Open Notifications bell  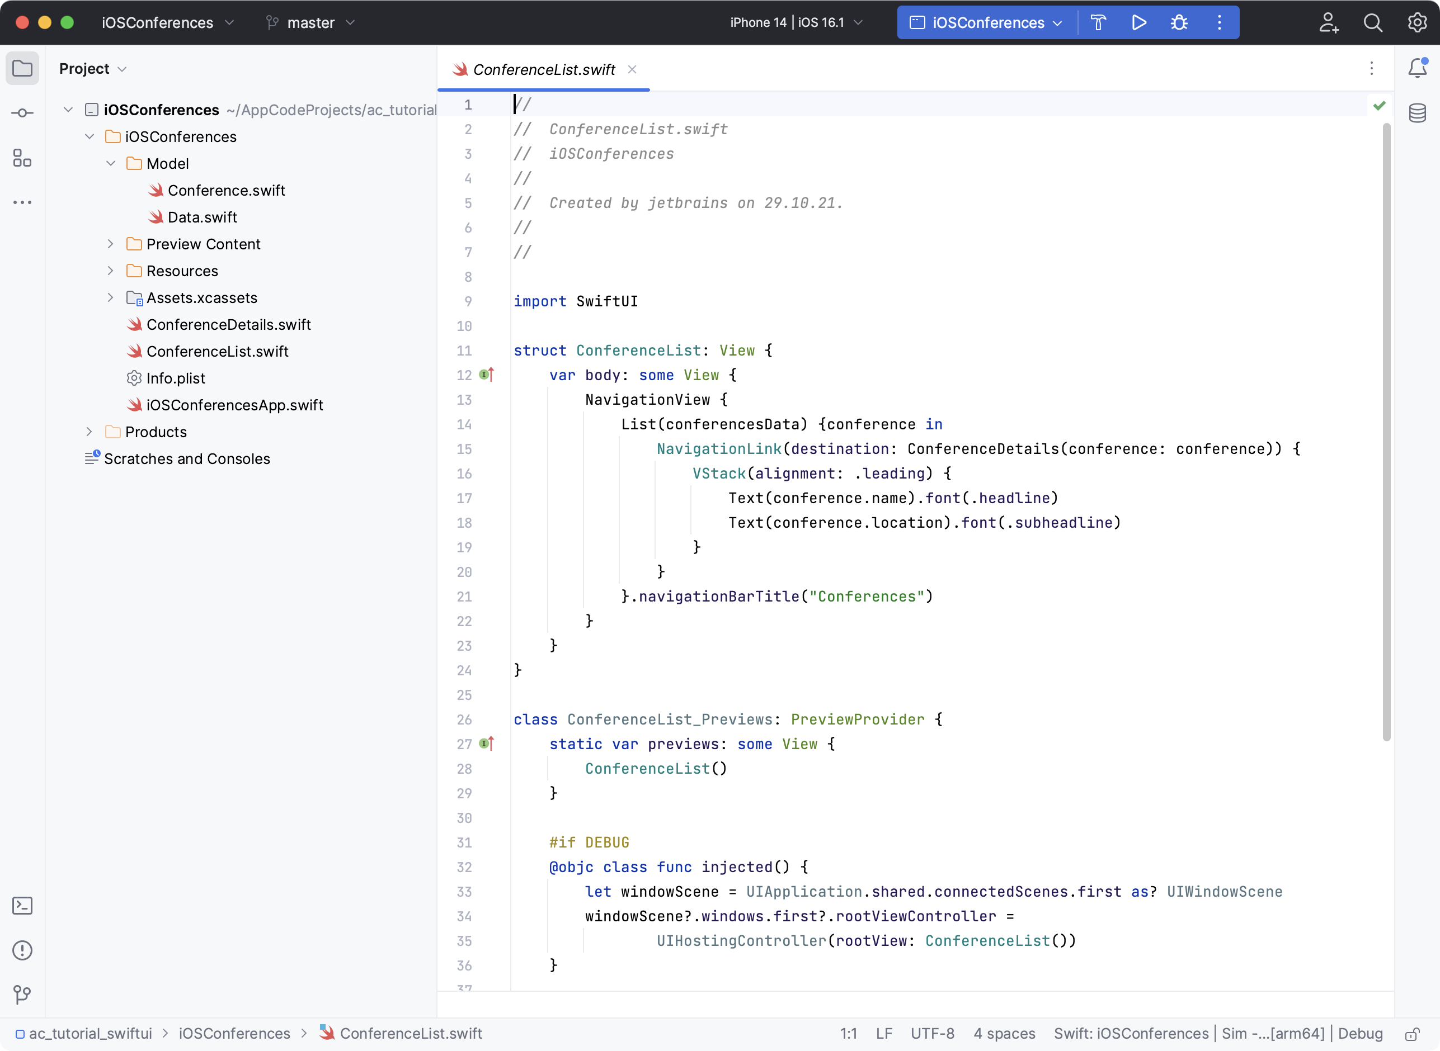(x=1418, y=68)
